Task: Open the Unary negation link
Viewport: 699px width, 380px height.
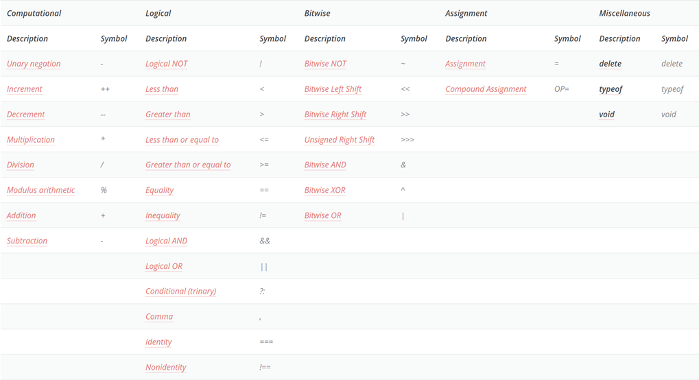Action: [34, 64]
